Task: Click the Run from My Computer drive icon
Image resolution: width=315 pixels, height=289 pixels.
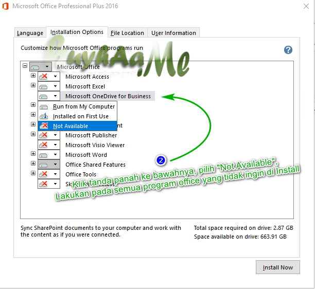Action: [x=44, y=107]
